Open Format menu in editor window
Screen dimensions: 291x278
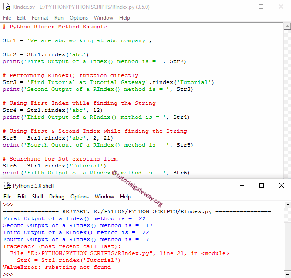coord(40,18)
